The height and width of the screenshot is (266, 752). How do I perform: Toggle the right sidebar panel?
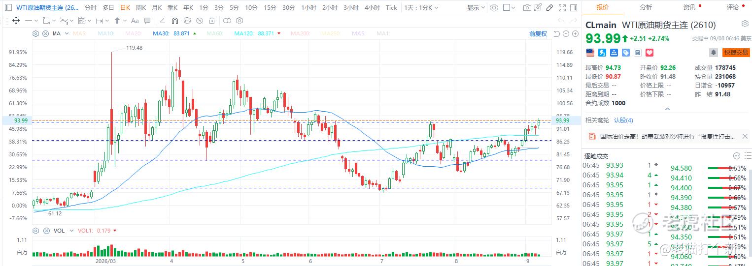coord(574,8)
